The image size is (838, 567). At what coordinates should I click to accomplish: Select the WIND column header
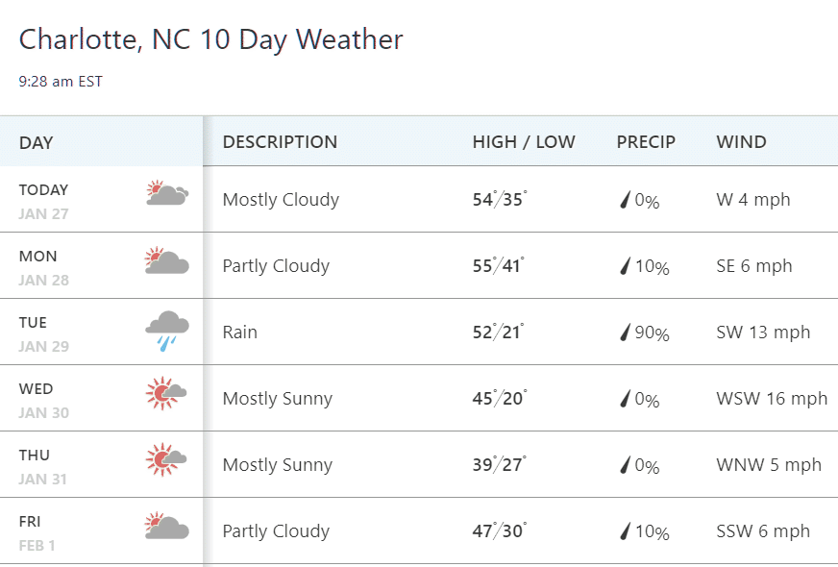click(x=741, y=141)
